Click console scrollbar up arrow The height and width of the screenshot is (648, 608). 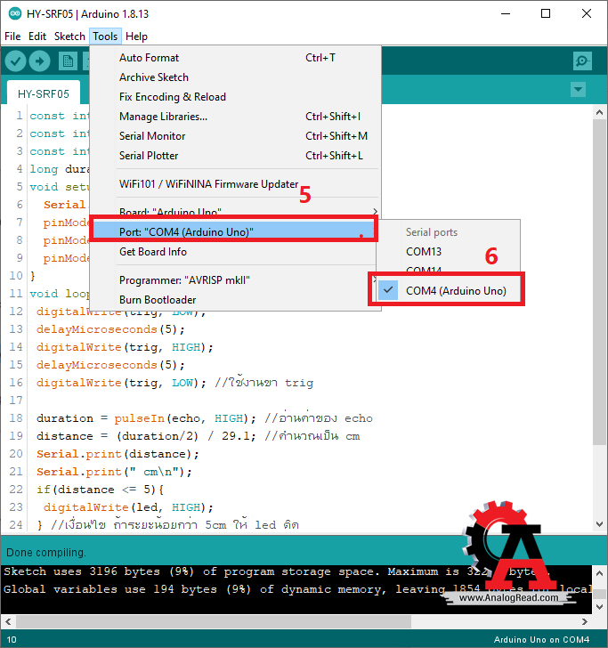pos(600,573)
